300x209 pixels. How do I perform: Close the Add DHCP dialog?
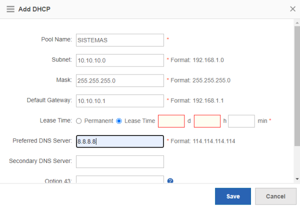[x=292, y=9]
